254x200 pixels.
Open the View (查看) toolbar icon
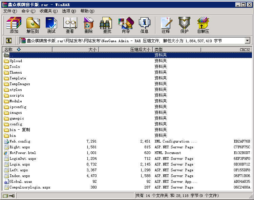[70, 25]
